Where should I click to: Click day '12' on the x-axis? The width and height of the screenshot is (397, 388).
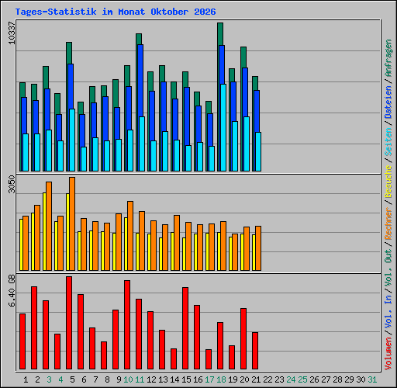tap(151, 379)
